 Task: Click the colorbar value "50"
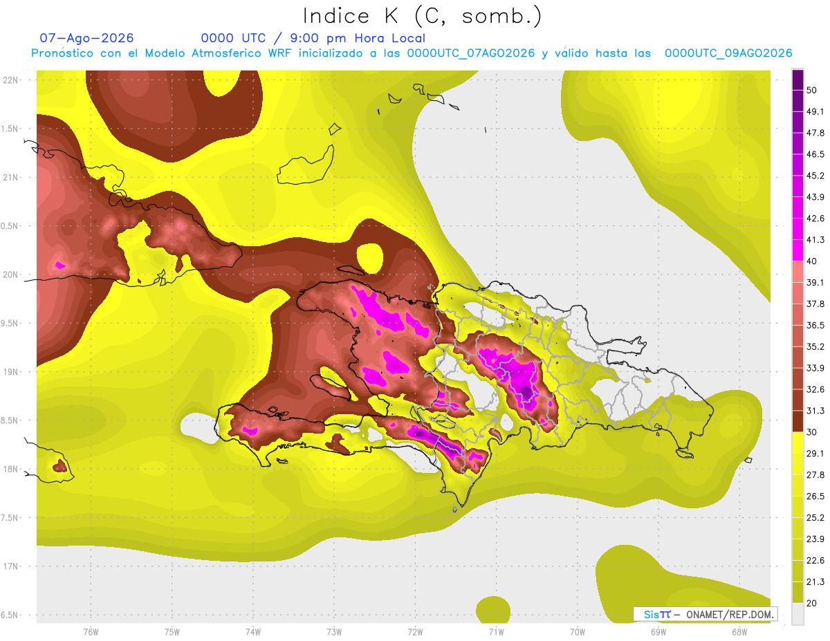coord(812,90)
